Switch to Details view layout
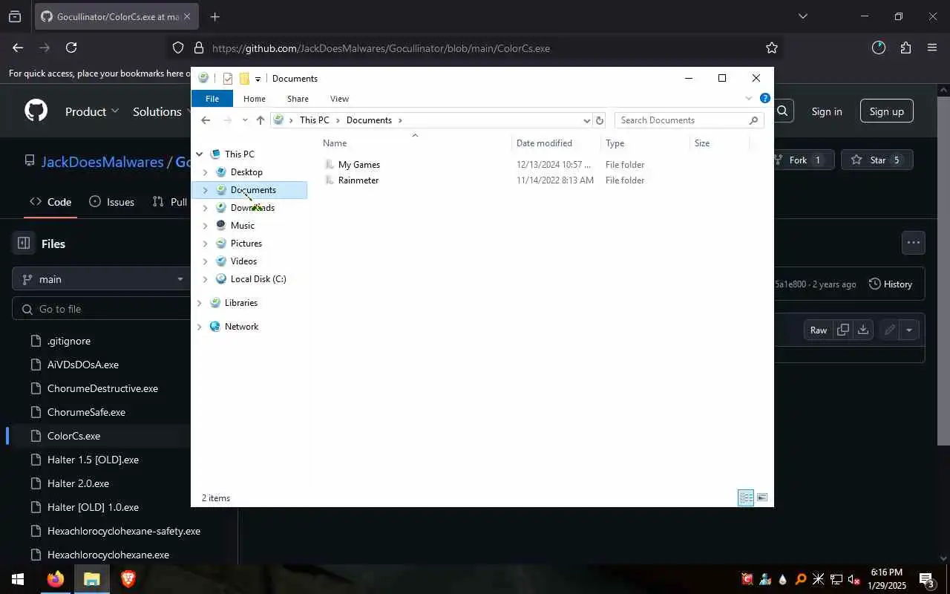Viewport: 950px width, 594px height. [746, 498]
